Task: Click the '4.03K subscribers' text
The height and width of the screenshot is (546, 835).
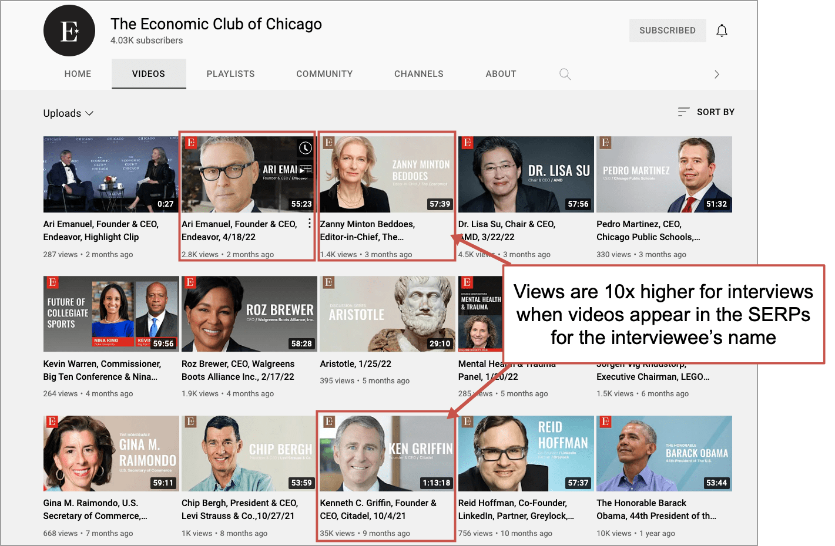Action: click(x=147, y=41)
